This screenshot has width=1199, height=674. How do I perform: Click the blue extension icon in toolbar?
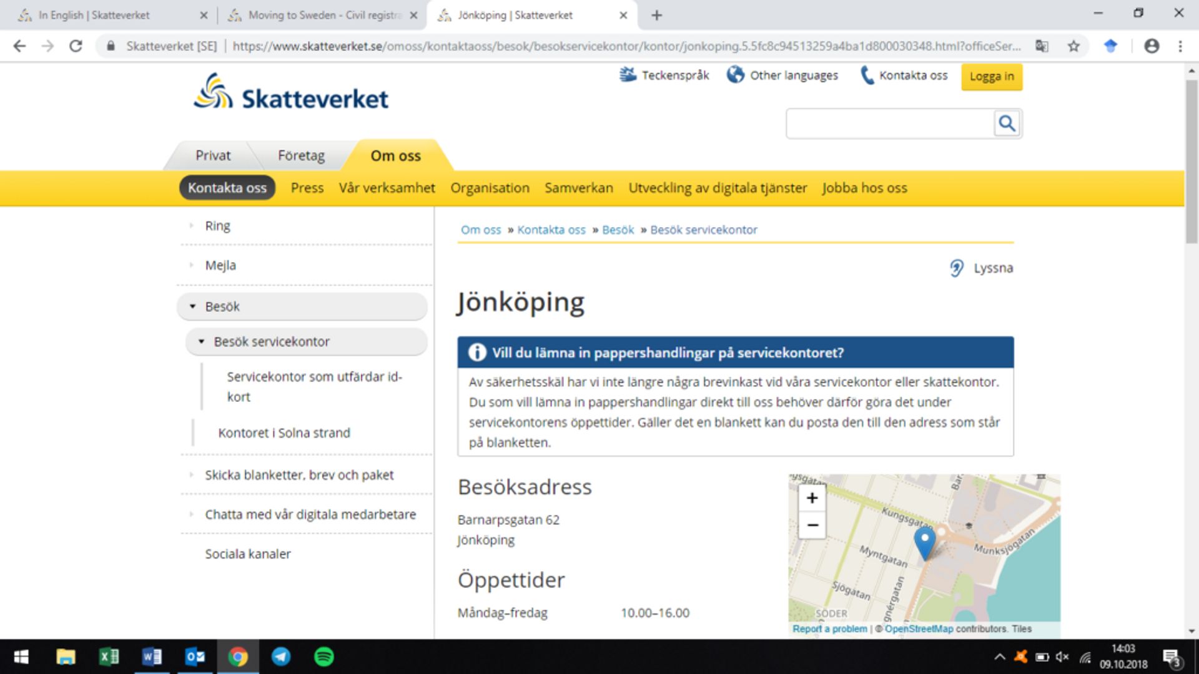(1110, 46)
